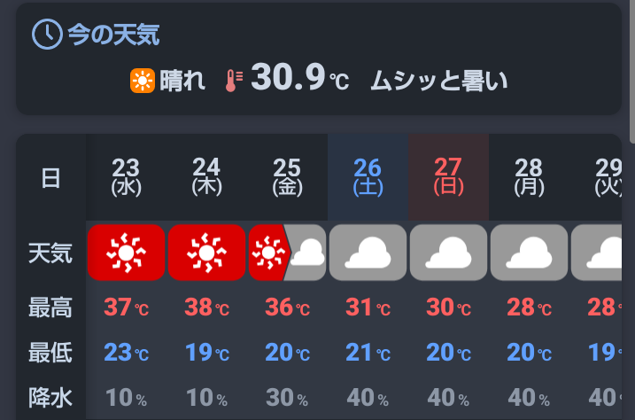Click the vertical scrollbar on the right edge
635x420 pixels.
pyautogui.click(x=632, y=71)
